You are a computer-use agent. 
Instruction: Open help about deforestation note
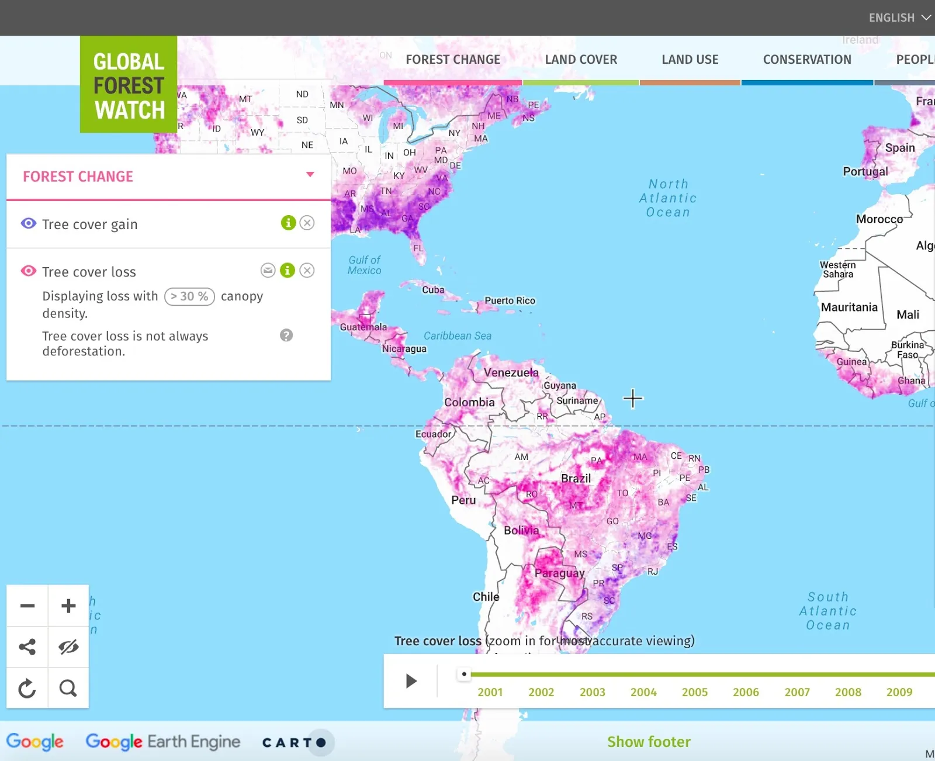pyautogui.click(x=286, y=335)
